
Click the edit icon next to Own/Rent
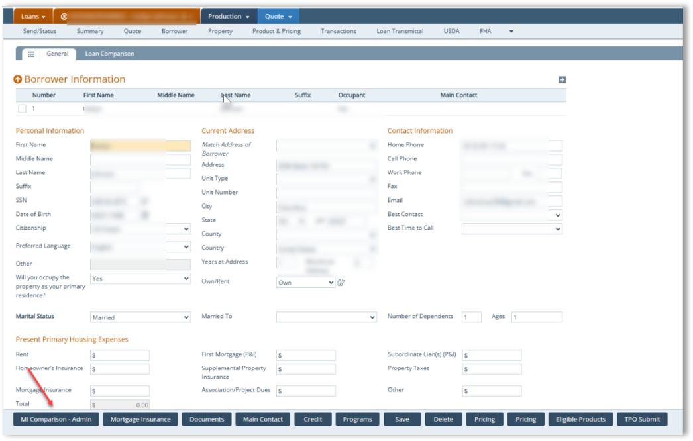pos(341,282)
